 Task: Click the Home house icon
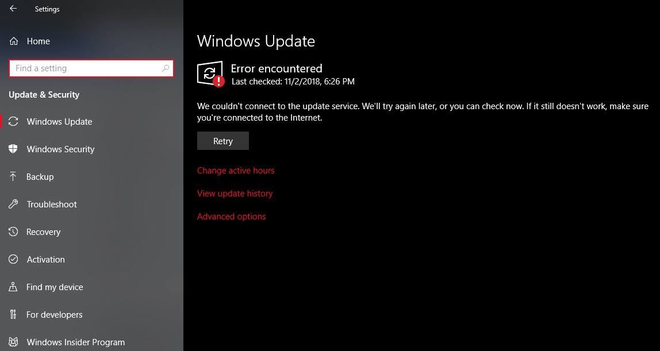[13, 41]
